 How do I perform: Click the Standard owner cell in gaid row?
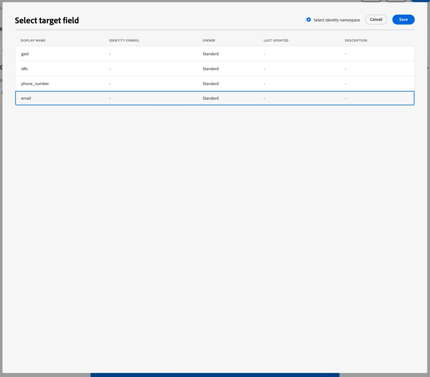coord(211,54)
